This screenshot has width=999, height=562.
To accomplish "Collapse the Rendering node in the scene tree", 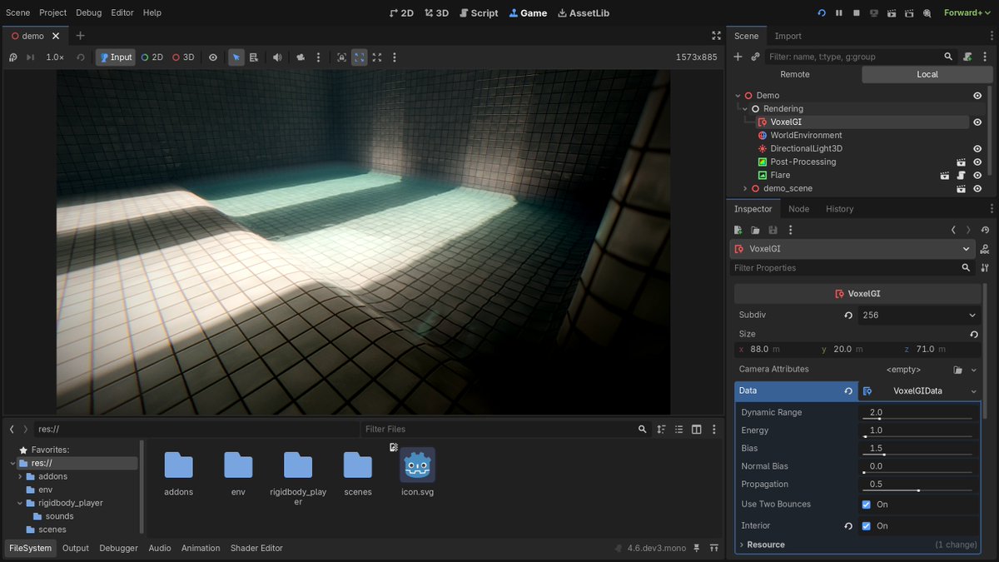I will tap(743, 108).
